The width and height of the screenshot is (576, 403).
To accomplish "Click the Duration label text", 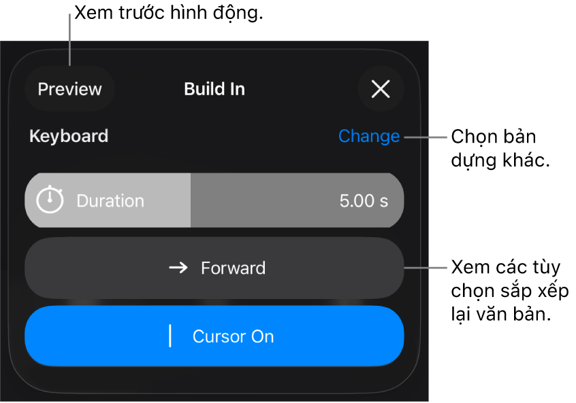I will pos(110,201).
